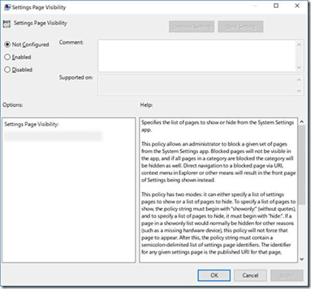Go to Previous Setting
Image resolution: width=311 pixels, height=289 pixels.
tap(191, 26)
